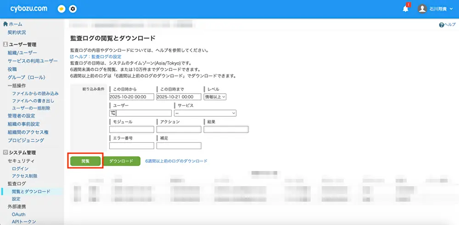Click the 結果 input field

pyautogui.click(x=226, y=129)
